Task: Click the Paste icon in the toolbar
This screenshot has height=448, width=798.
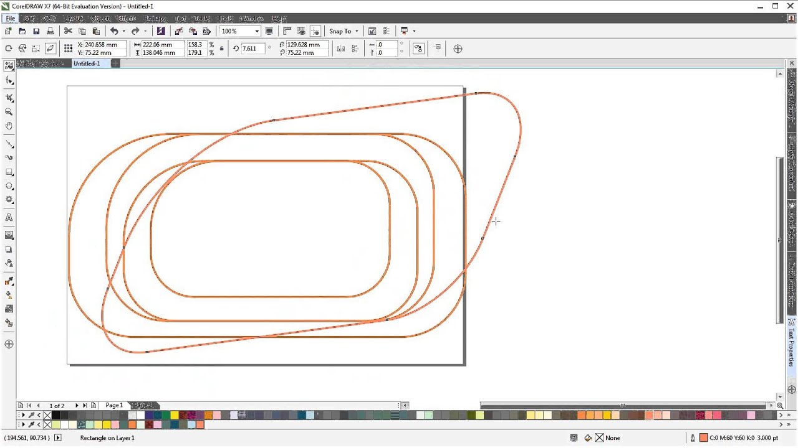Action: coord(95,31)
